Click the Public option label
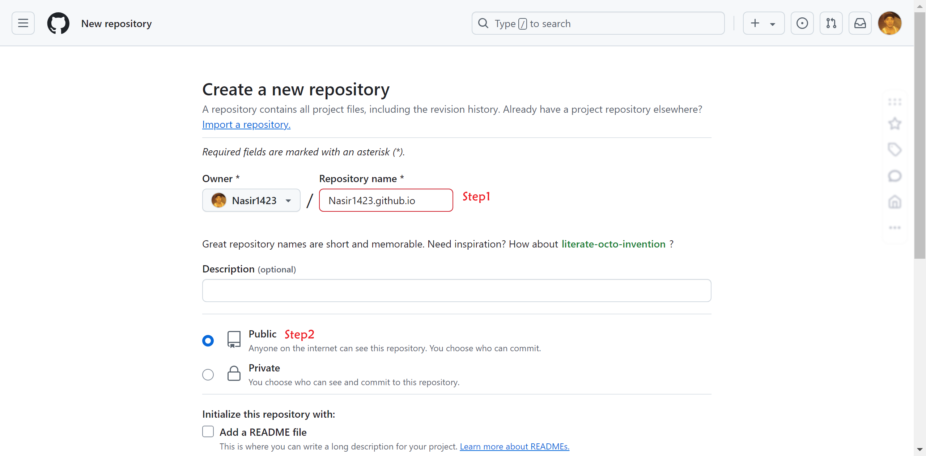The width and height of the screenshot is (926, 456). 263,334
